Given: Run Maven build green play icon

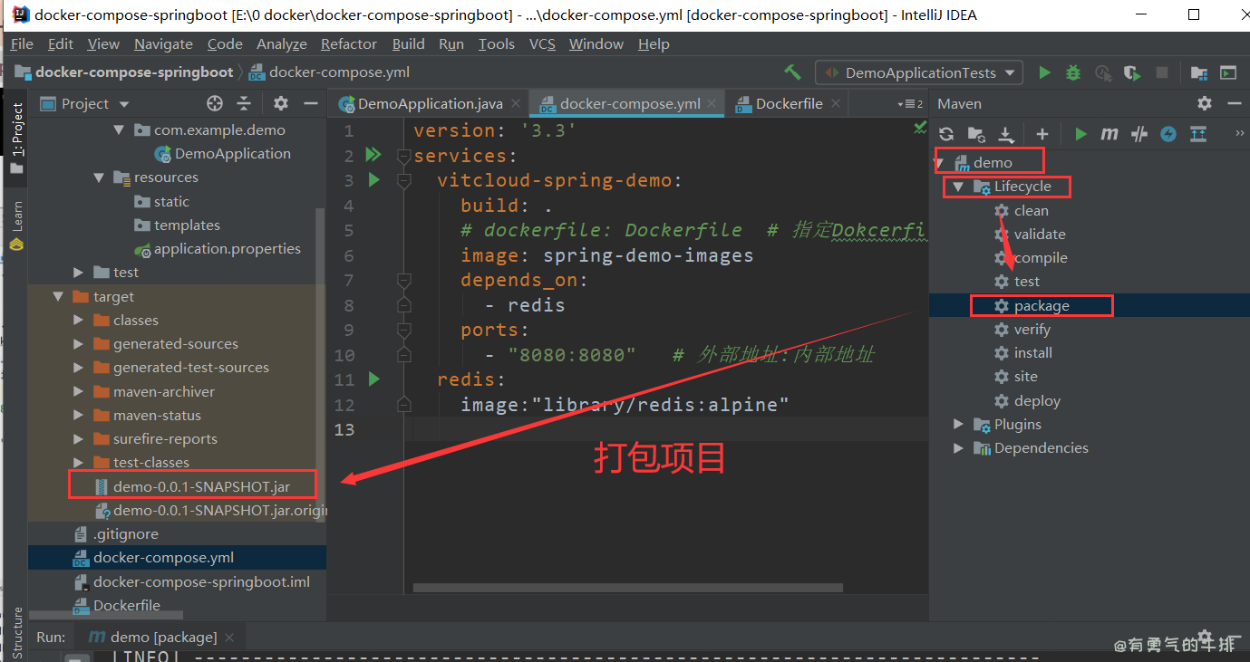Looking at the screenshot, I should pos(1080,134).
